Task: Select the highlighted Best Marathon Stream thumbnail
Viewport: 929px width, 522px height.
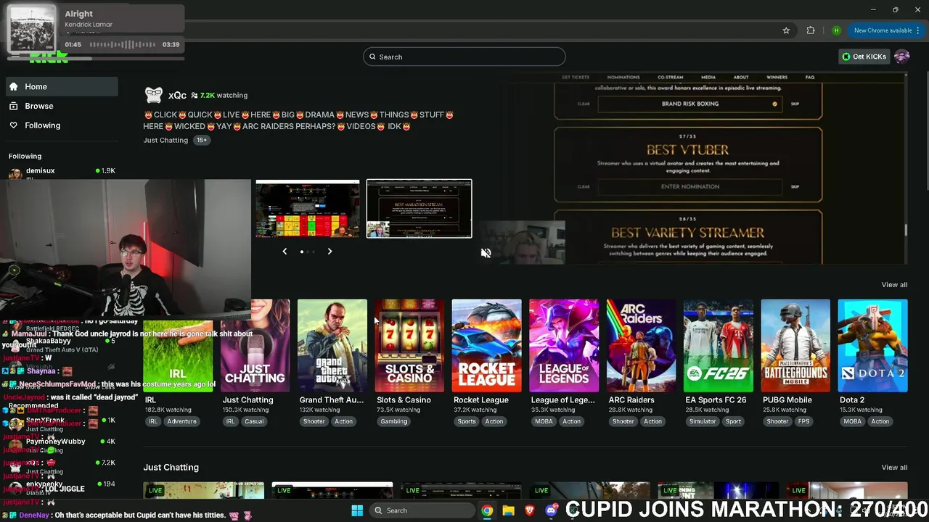Action: (x=419, y=209)
